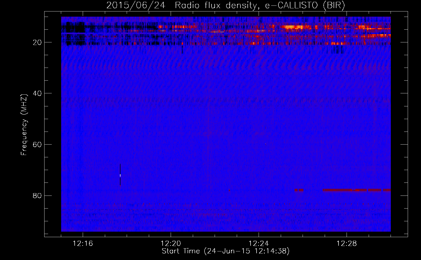Image resolution: width=421 pixels, height=260 pixels.
Task: Click the black vertical spike in the spectrogram
Action: (120, 174)
